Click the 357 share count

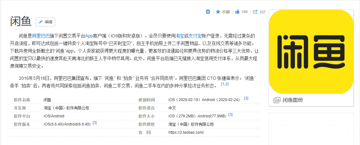click(262, 12)
